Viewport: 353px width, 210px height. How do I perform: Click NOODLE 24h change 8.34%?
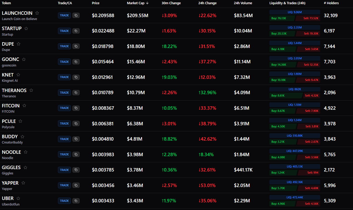[206, 154]
